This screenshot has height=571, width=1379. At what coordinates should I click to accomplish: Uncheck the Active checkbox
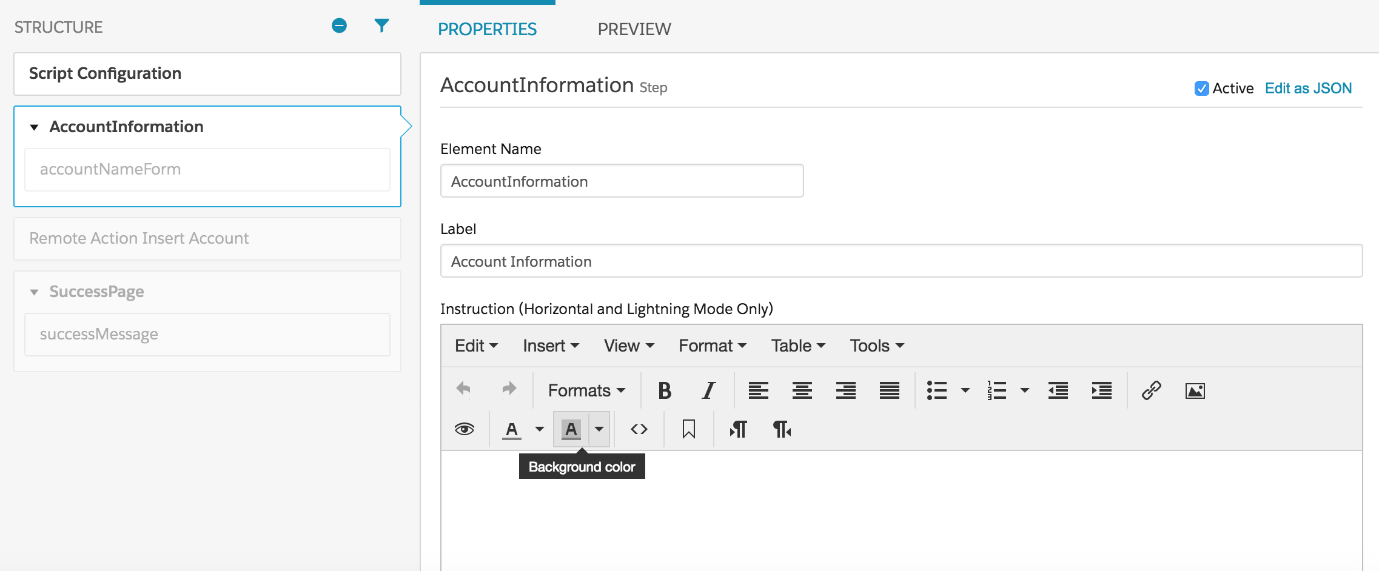point(1201,88)
